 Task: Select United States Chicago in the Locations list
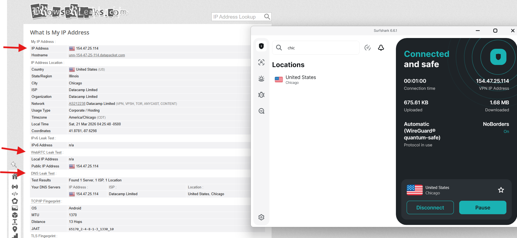point(295,80)
